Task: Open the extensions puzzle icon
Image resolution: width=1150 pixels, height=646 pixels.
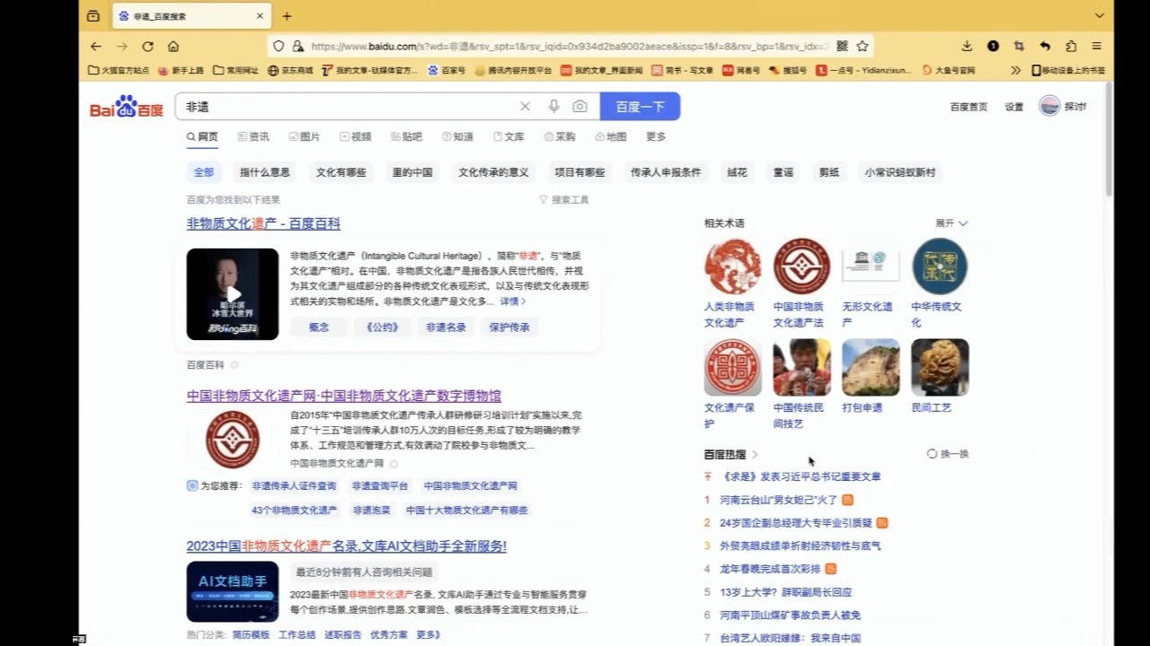Action: pos(1071,46)
